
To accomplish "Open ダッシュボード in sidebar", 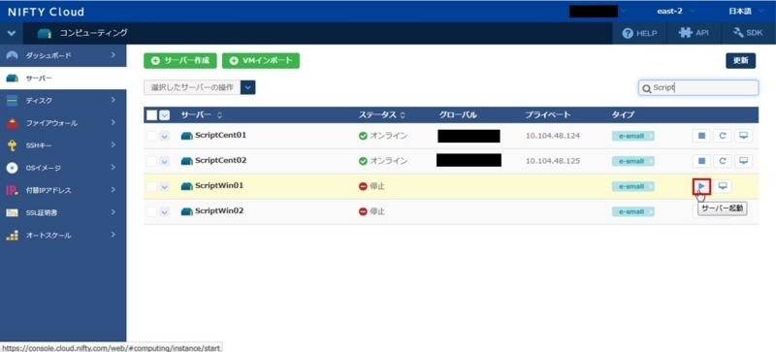I will pos(63,55).
